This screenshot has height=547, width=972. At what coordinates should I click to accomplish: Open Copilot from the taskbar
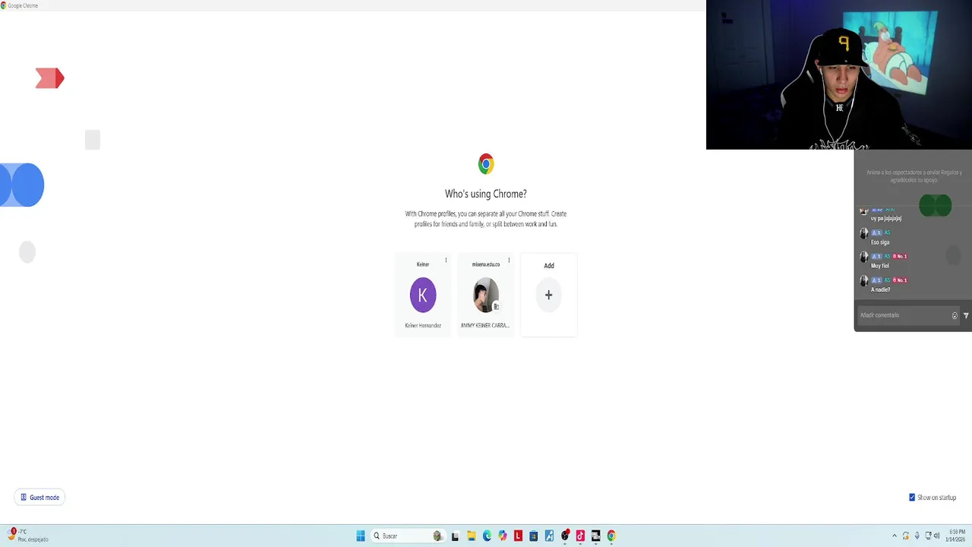[503, 536]
